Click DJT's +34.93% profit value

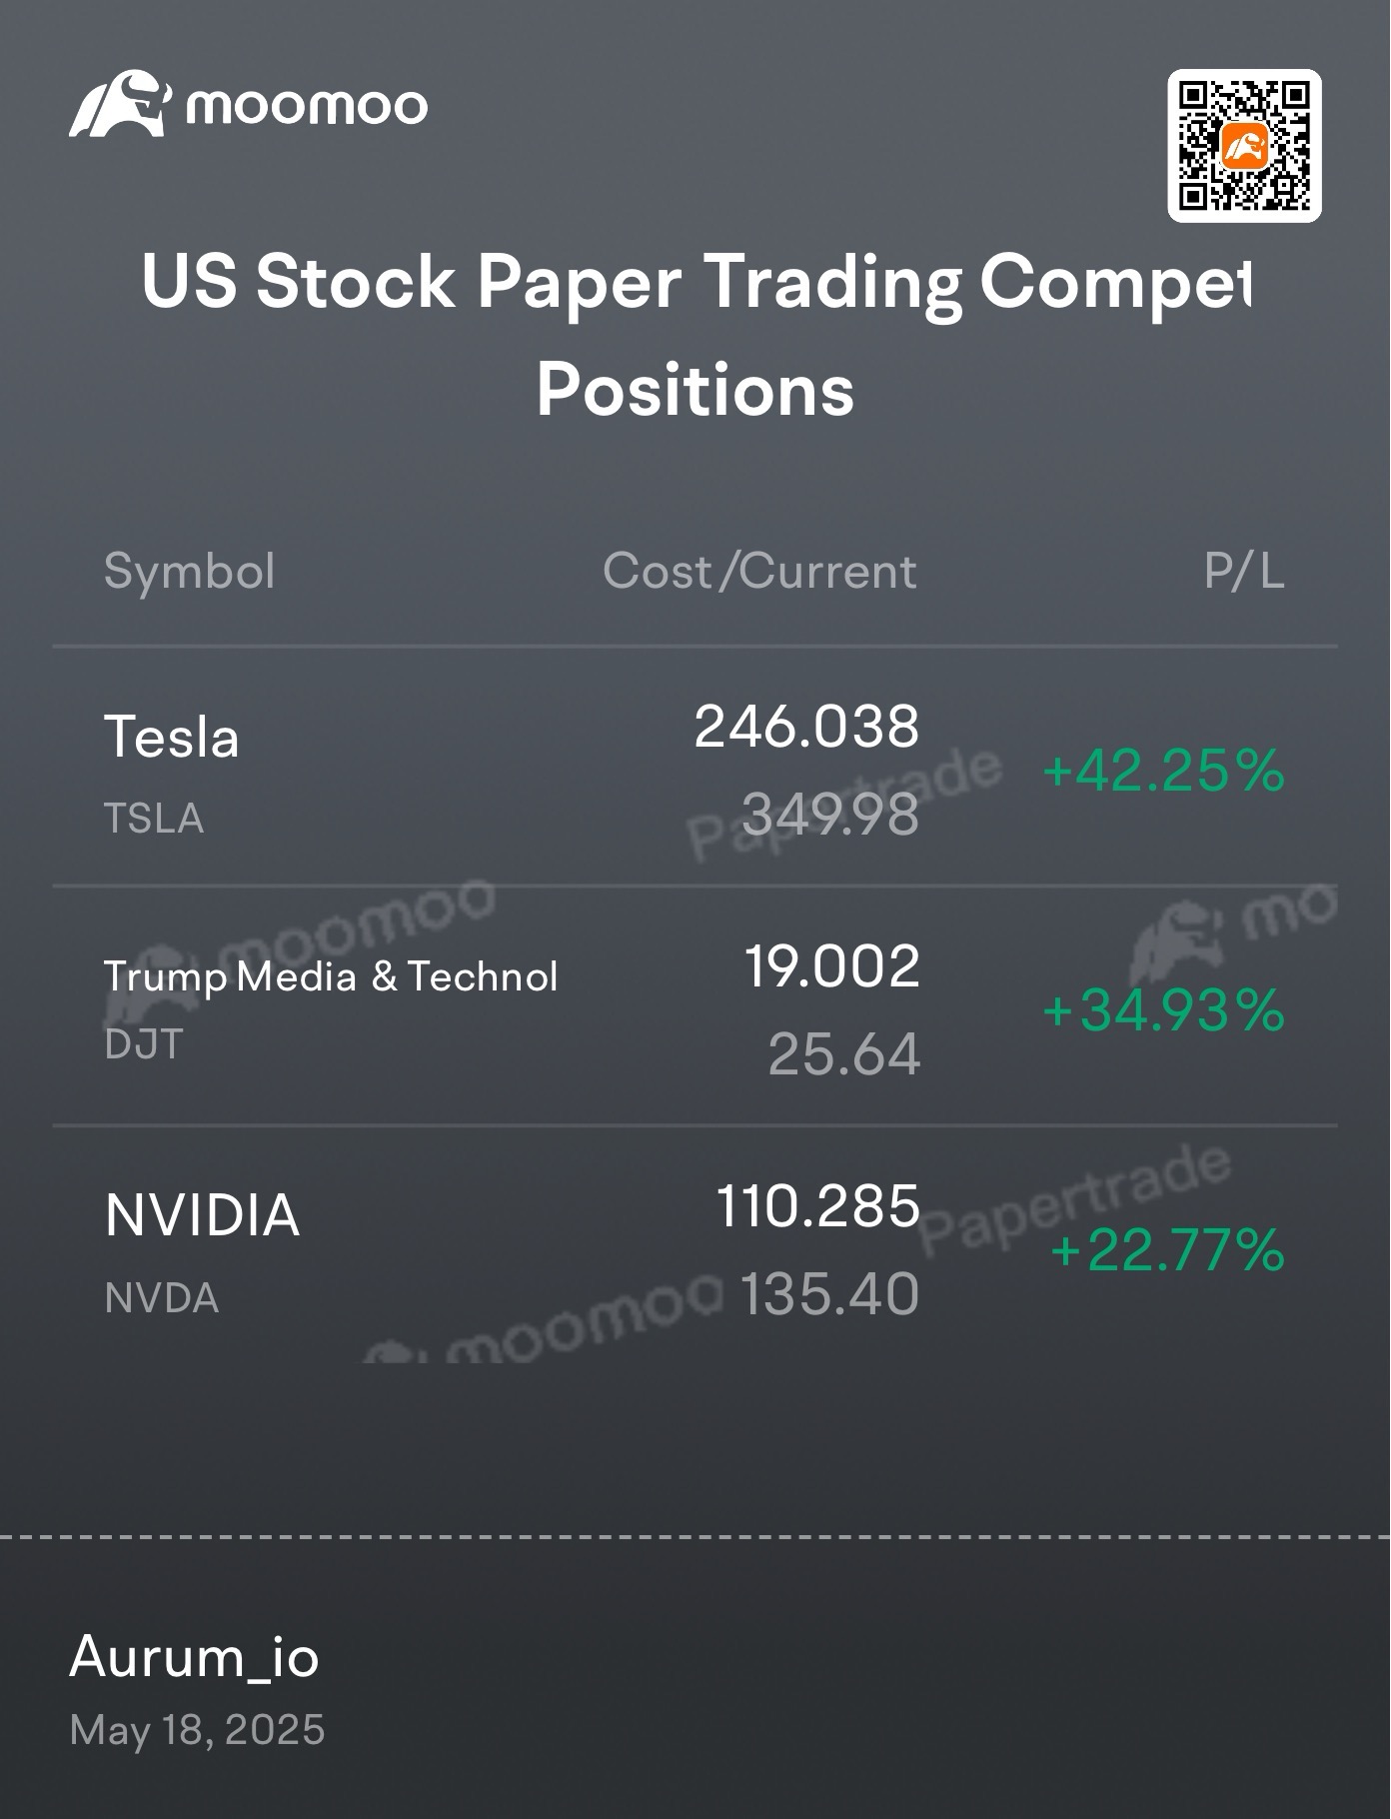pyautogui.click(x=1163, y=1010)
